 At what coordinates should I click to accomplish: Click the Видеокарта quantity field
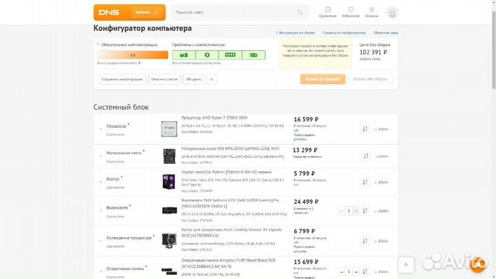click(349, 211)
